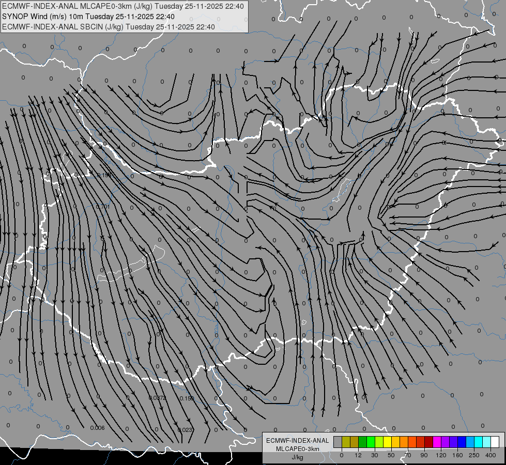Select the pure yellow legend swatch

(388, 442)
